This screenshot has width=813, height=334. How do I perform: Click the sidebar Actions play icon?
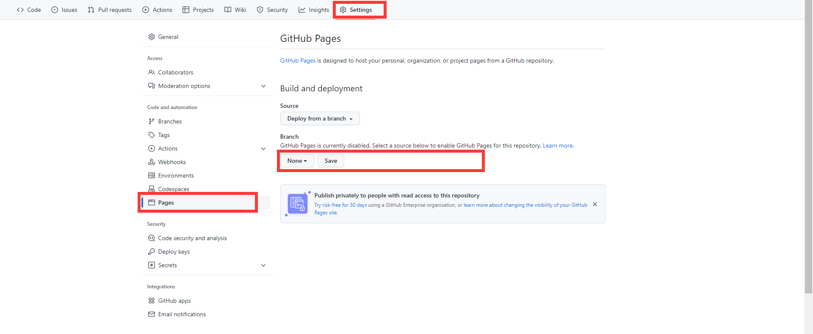point(152,148)
